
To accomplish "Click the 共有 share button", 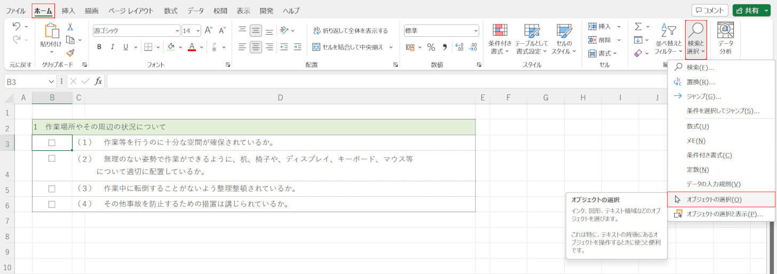I will pos(753,11).
